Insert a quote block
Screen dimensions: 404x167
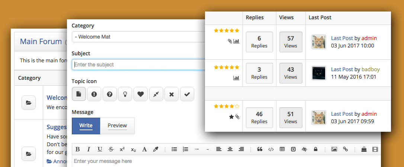260,149
